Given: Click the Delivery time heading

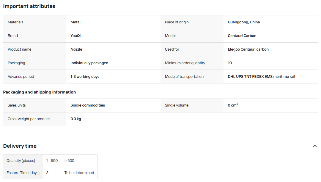Looking at the screenshot, I should click(x=20, y=146).
